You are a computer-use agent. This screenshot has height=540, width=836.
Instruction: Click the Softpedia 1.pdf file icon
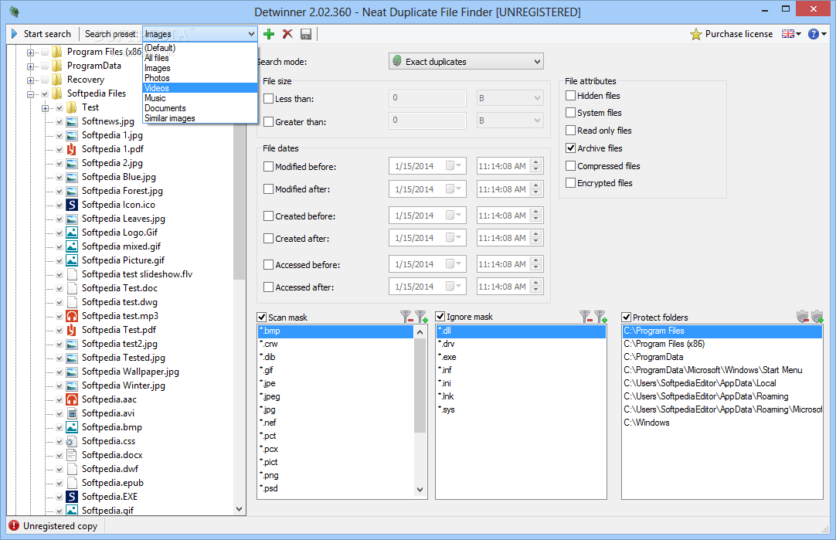(72, 149)
